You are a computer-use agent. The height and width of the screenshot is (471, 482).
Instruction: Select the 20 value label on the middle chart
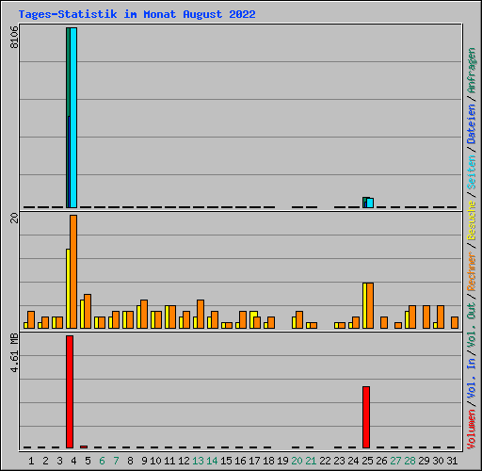[14, 218]
